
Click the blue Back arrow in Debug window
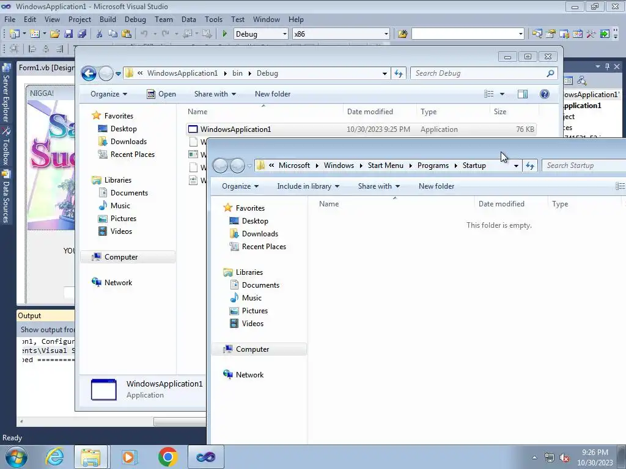tap(89, 73)
